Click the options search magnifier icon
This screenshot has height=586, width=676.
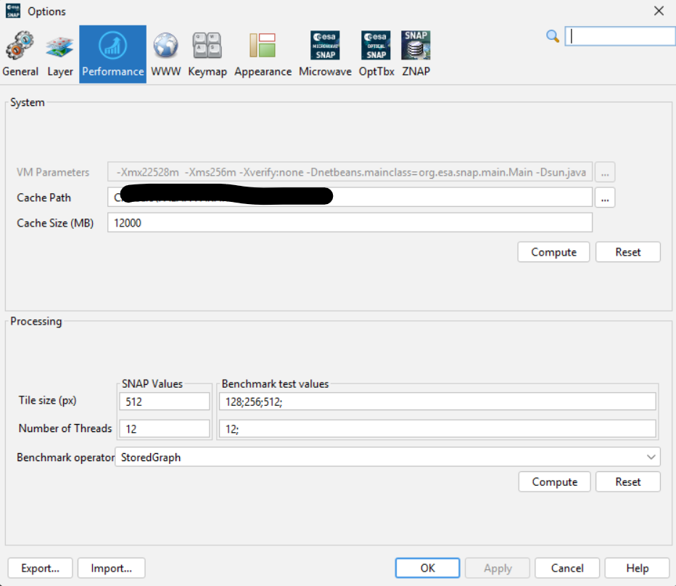point(553,36)
